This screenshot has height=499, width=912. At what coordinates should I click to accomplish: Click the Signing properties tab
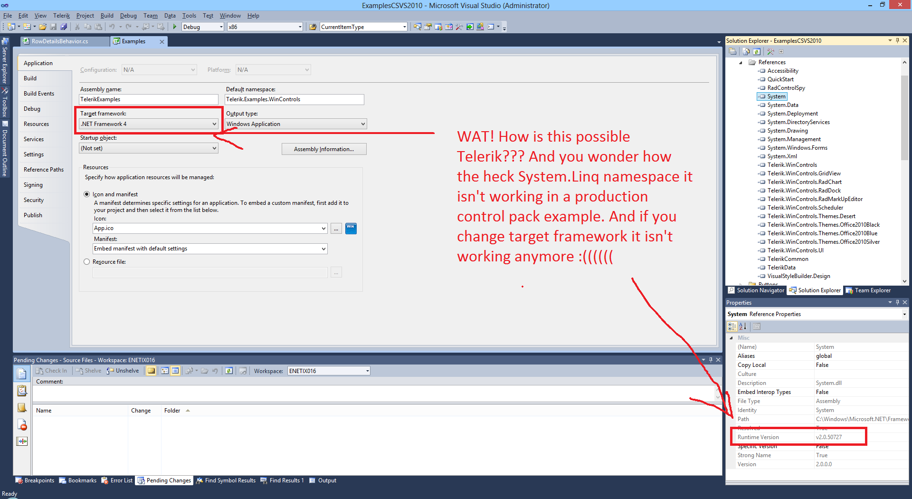(33, 185)
